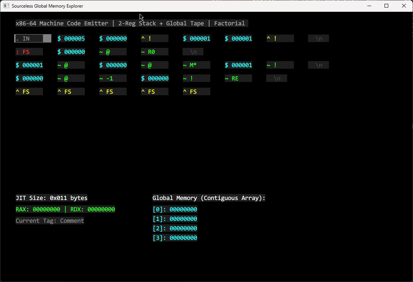413x282 pixels.
Task: Select the '~ @' token next to ': FS' row's '$ 000000'
Action: (113, 52)
